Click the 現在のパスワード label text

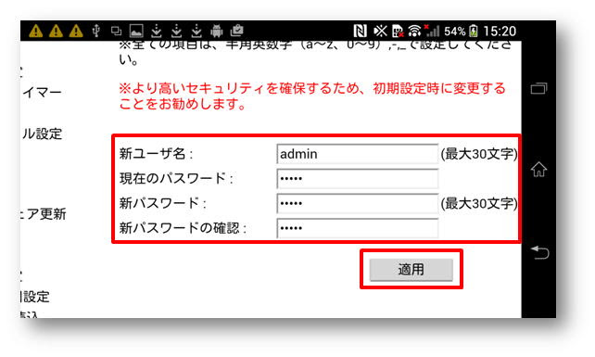pos(176,178)
